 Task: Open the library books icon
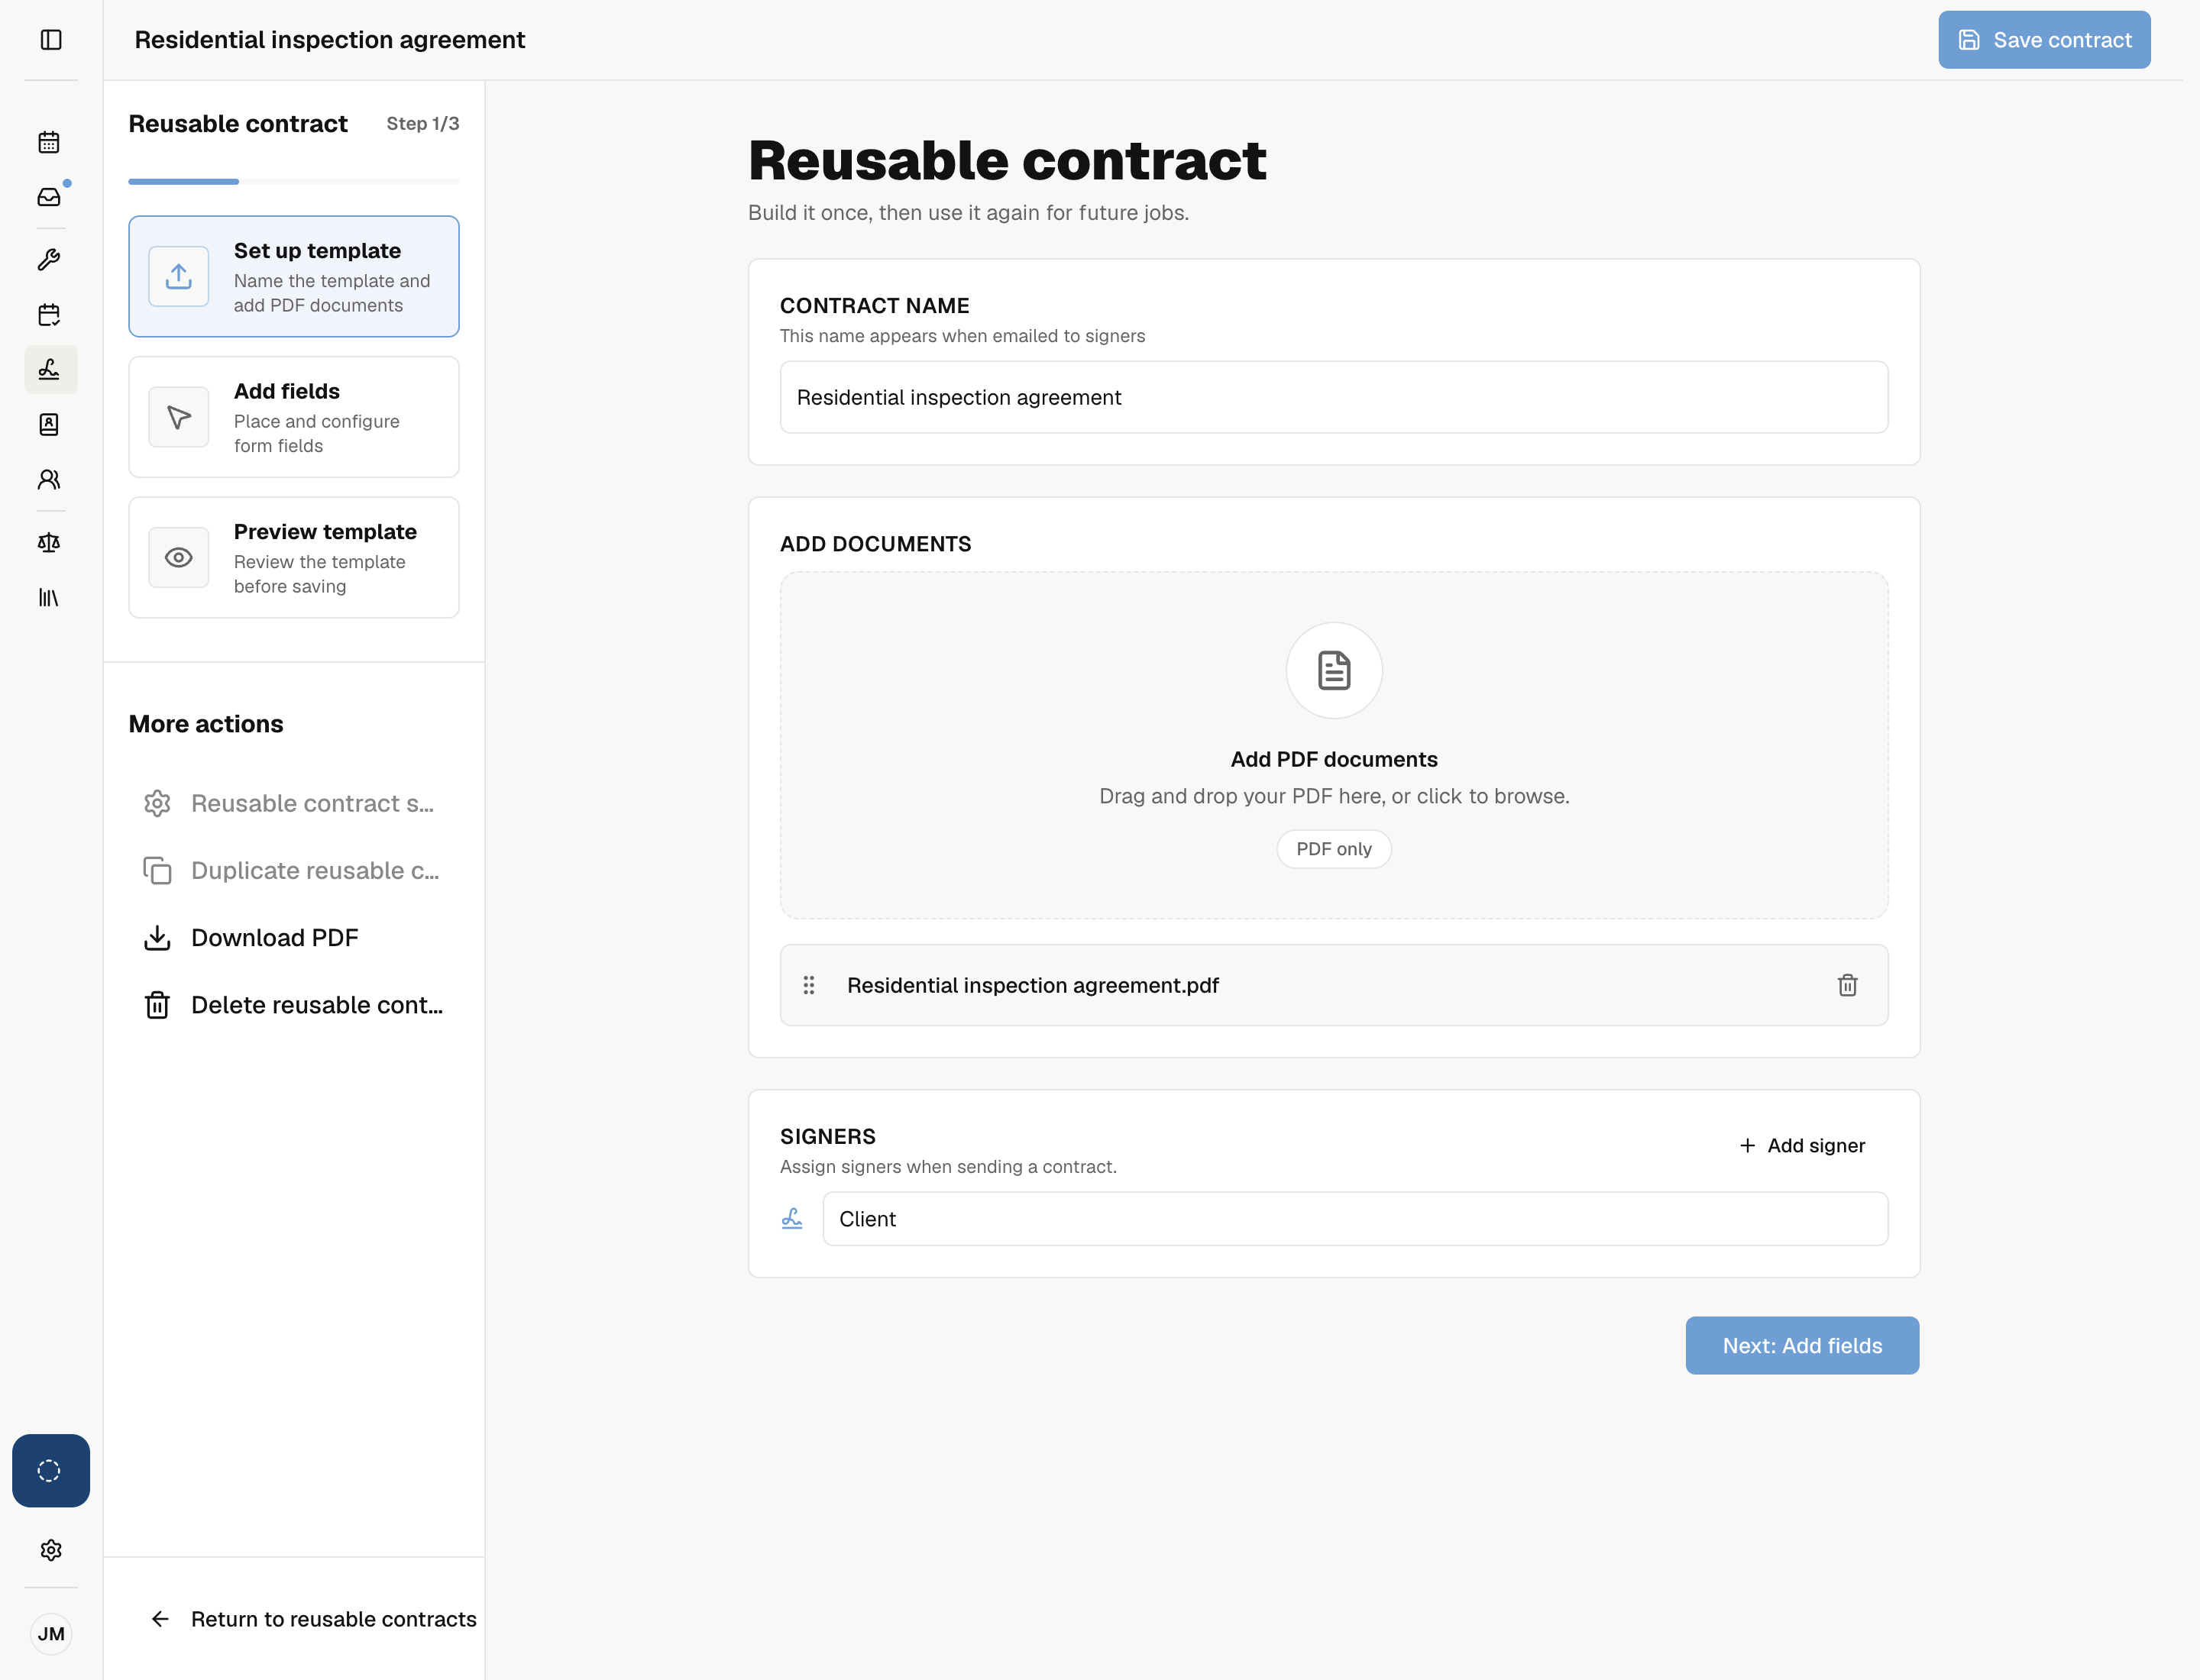click(x=49, y=598)
